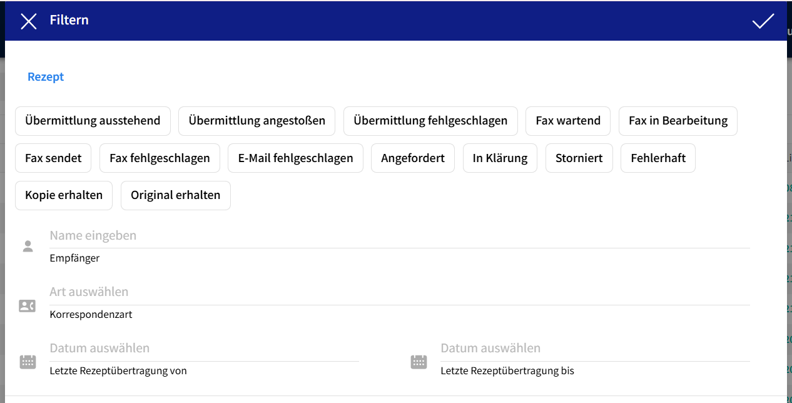Viewport: 792px width, 403px height.
Task: Open the Korrespondenzart Art auswählen dropdown
Action: [399, 292]
